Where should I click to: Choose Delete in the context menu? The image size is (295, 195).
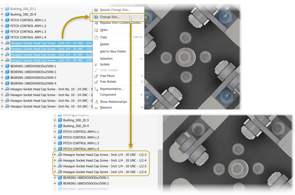coord(104,44)
